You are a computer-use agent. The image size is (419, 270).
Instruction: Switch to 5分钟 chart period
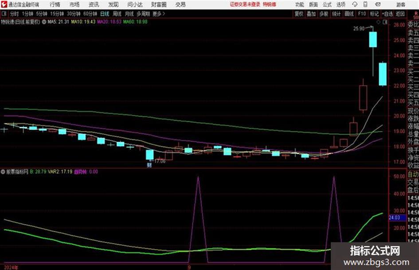41,14
